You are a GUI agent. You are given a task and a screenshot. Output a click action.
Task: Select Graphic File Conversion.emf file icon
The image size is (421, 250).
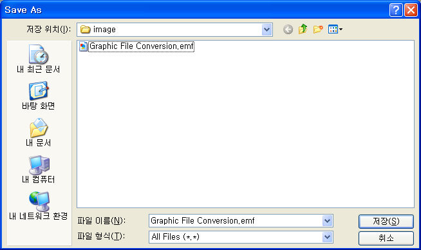pyautogui.click(x=83, y=46)
